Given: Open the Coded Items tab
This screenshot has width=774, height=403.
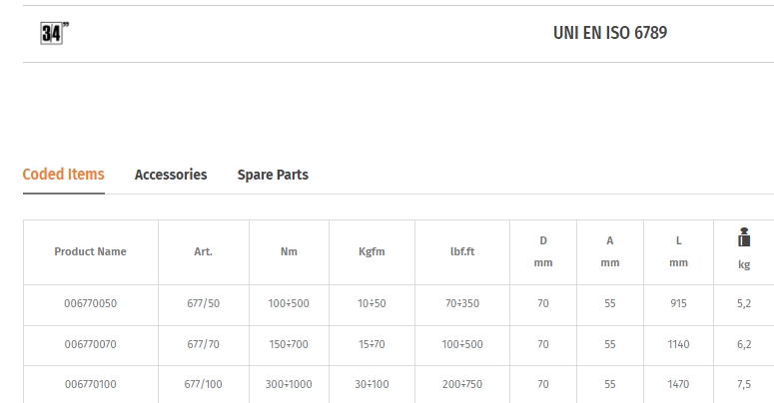Looking at the screenshot, I should tap(64, 175).
